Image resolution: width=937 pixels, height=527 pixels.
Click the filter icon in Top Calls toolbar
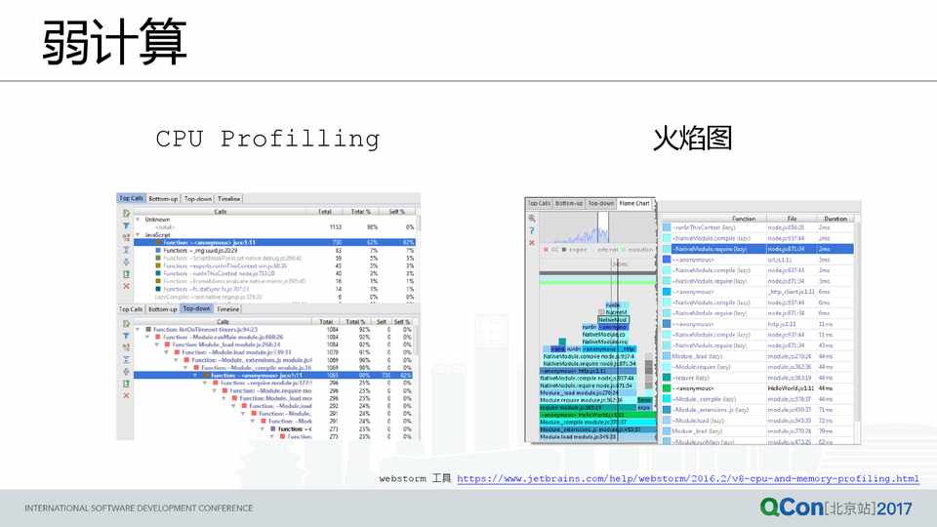tap(126, 224)
